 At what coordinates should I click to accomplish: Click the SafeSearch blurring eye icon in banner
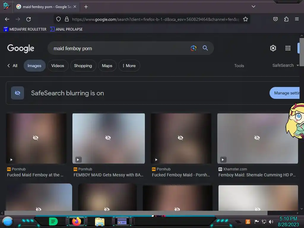pyautogui.click(x=18, y=93)
